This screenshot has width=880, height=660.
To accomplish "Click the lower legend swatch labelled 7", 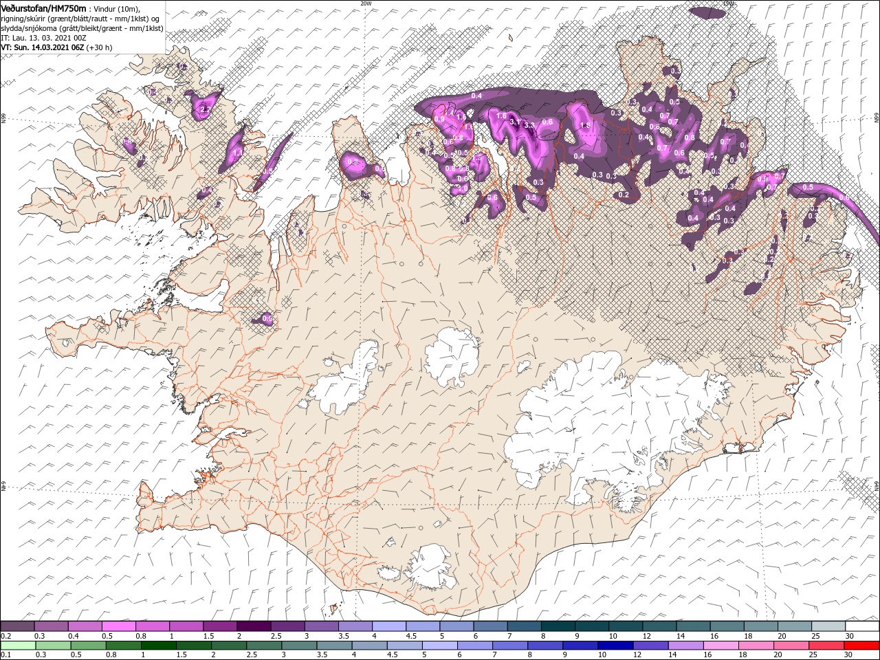I will [x=509, y=646].
